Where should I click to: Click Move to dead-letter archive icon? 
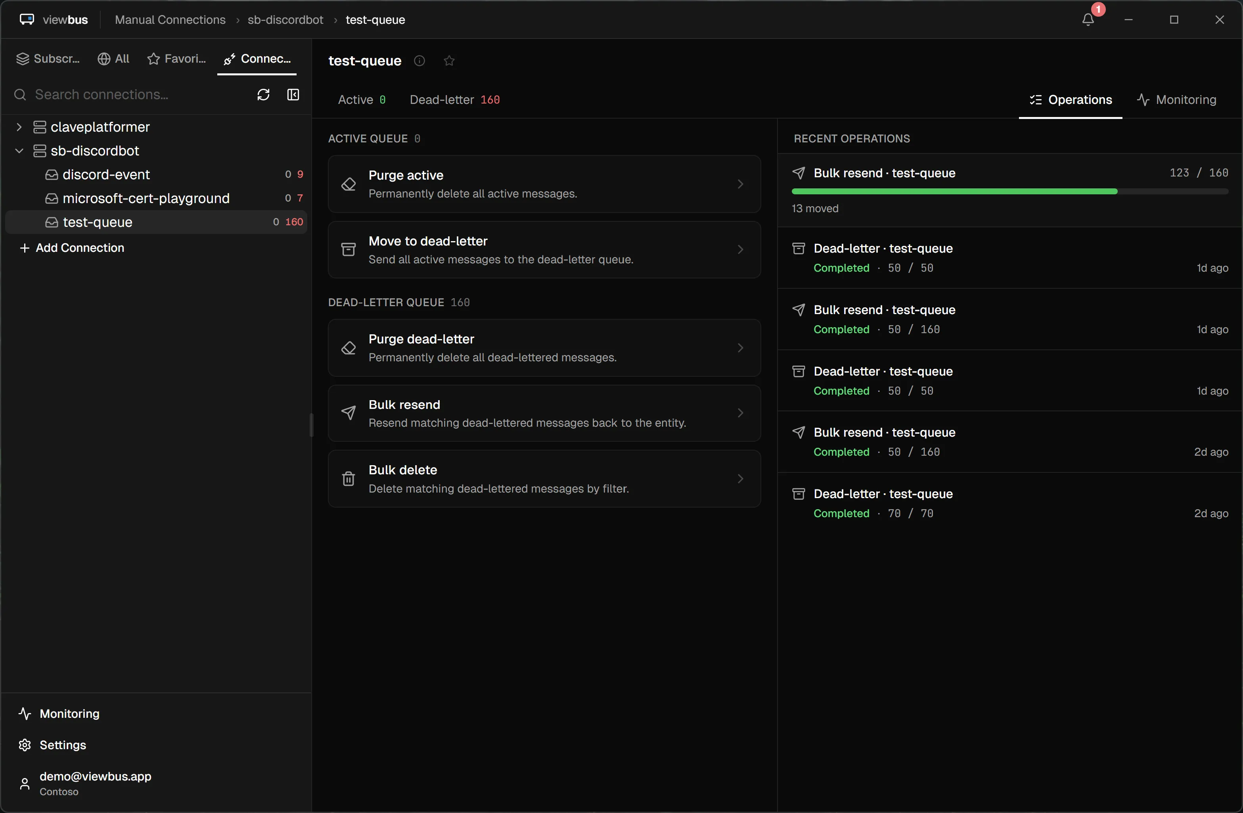349,250
